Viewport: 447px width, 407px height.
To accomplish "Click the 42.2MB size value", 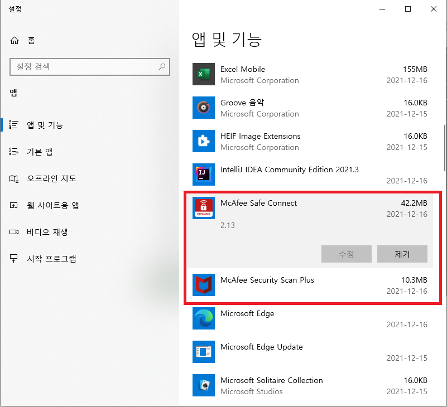I will [414, 203].
